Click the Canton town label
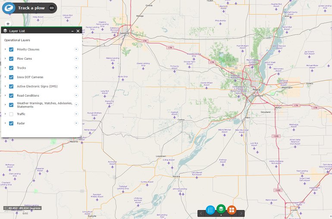Image resolution: width=332 pixels, height=219 pixels. point(181,120)
